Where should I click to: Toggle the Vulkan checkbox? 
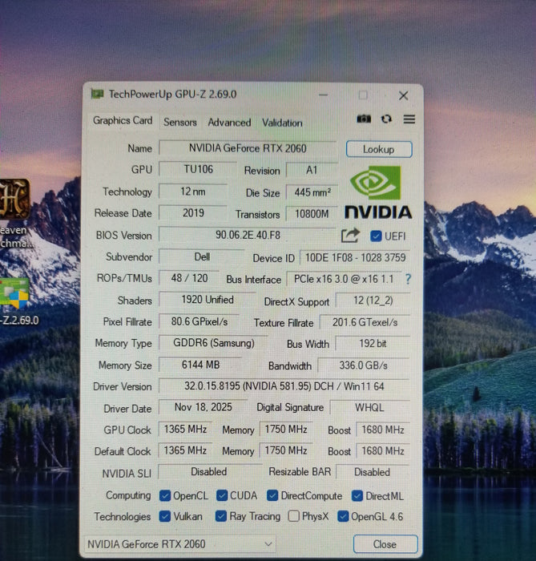click(x=165, y=516)
